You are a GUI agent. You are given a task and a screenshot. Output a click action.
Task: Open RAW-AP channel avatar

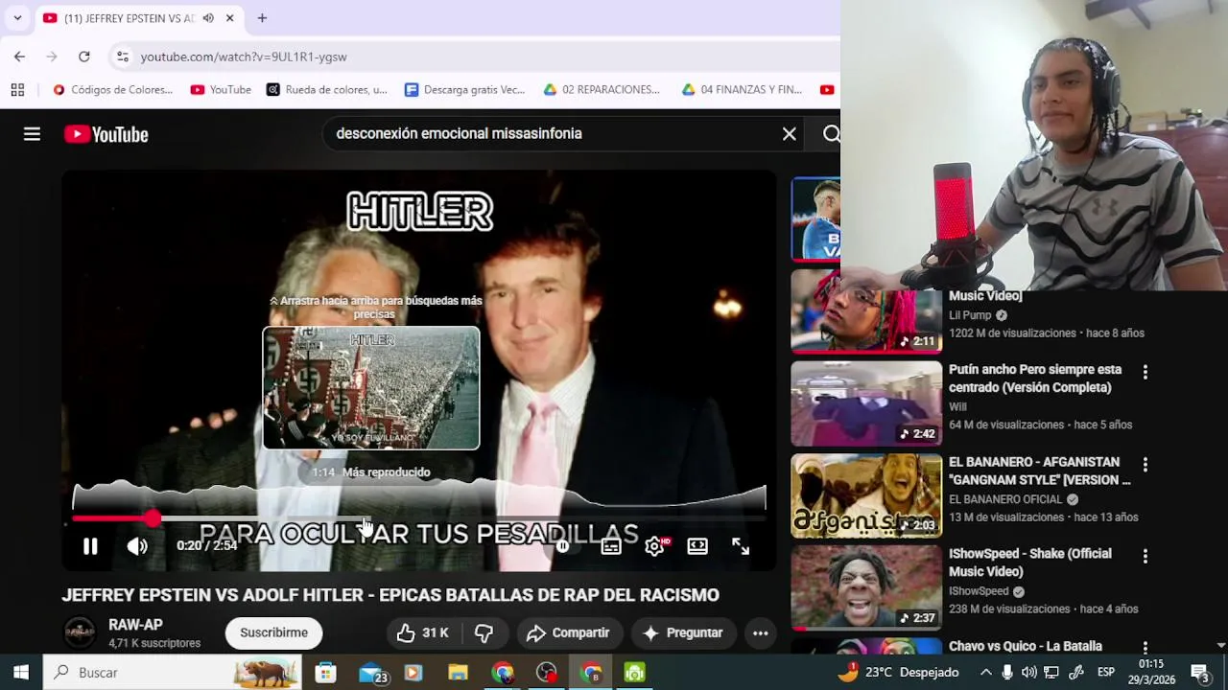pos(80,632)
